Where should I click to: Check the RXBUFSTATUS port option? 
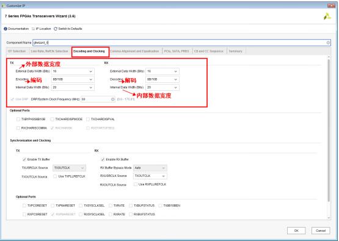(x=131, y=214)
